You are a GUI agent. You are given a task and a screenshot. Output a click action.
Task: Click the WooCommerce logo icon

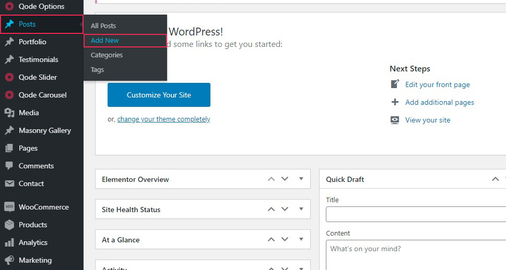tap(9, 207)
